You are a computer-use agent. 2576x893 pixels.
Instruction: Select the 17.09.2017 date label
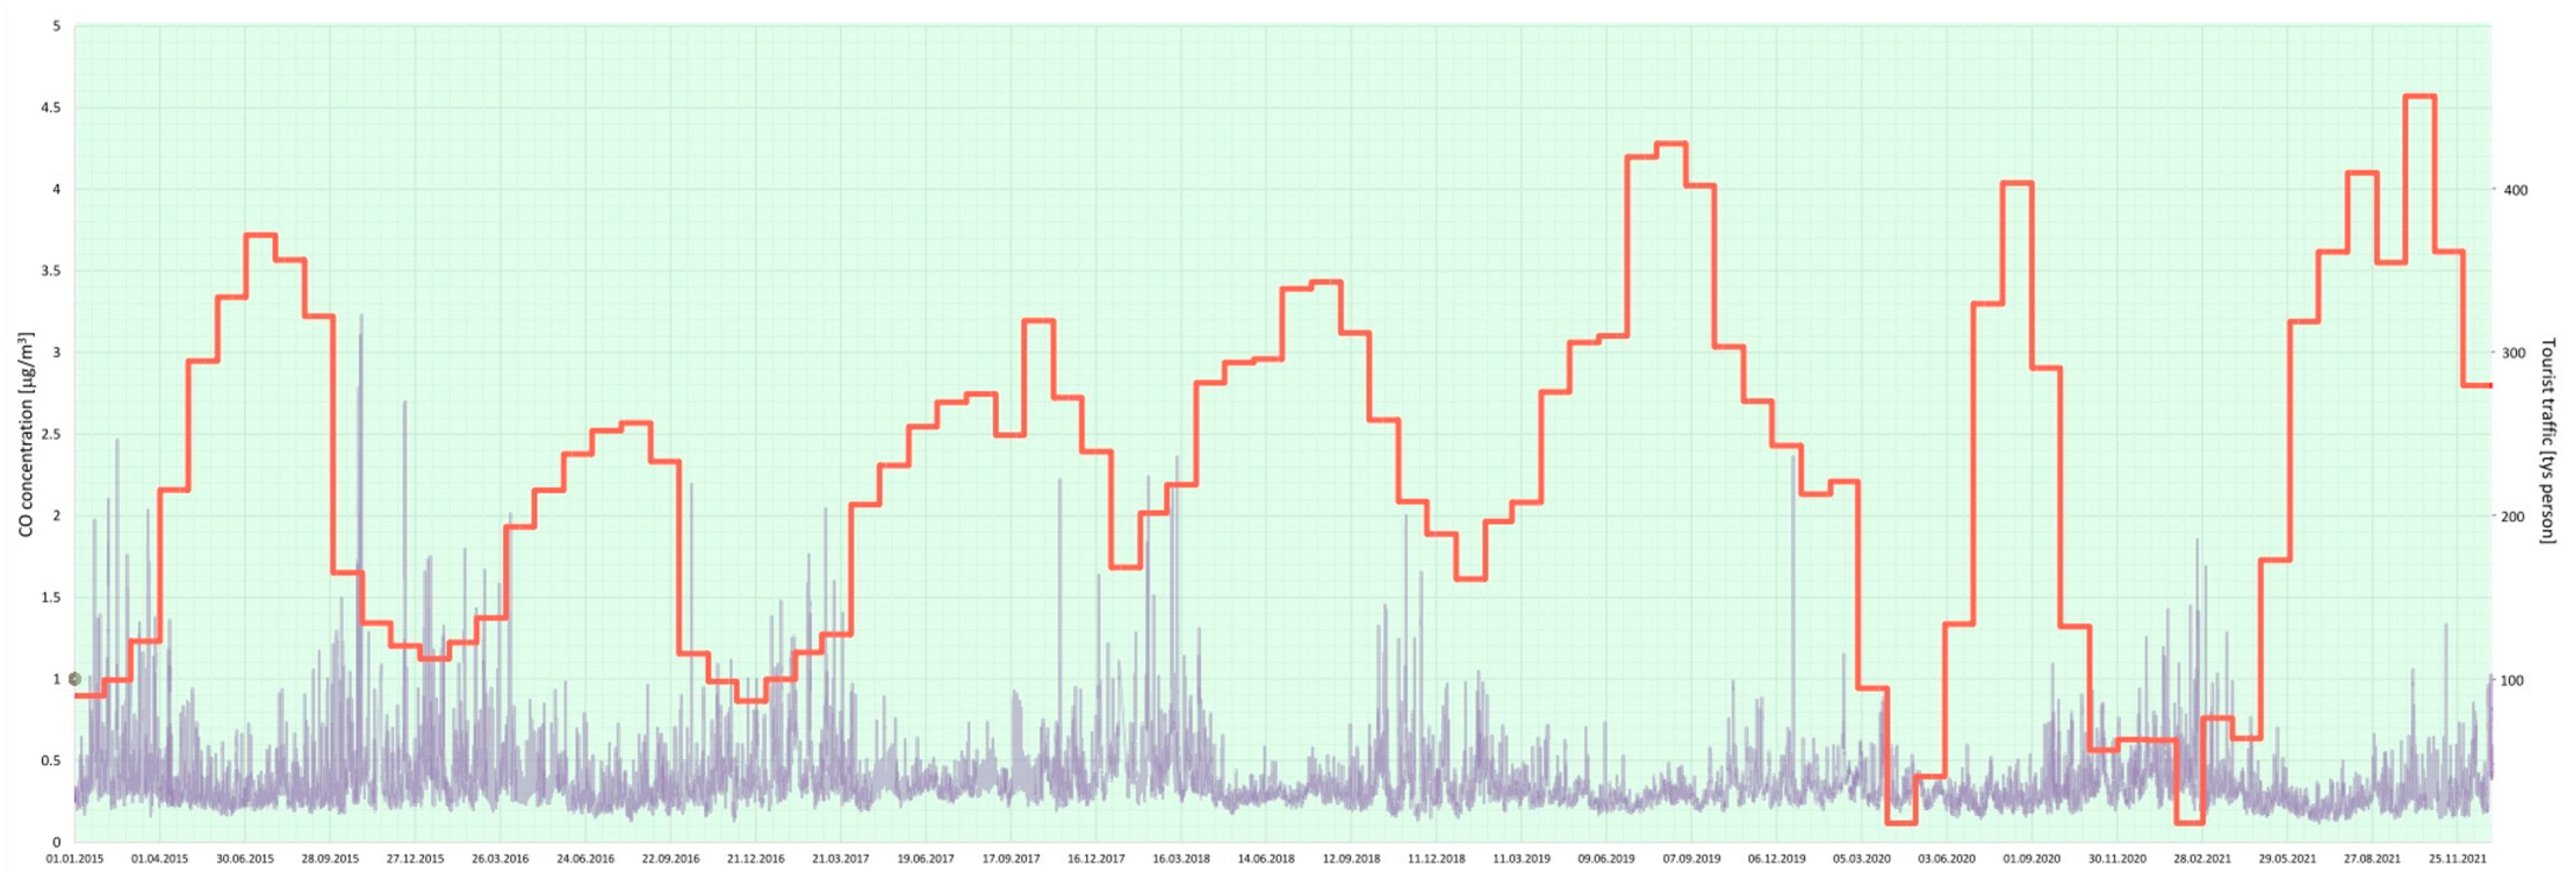tap(1011, 859)
